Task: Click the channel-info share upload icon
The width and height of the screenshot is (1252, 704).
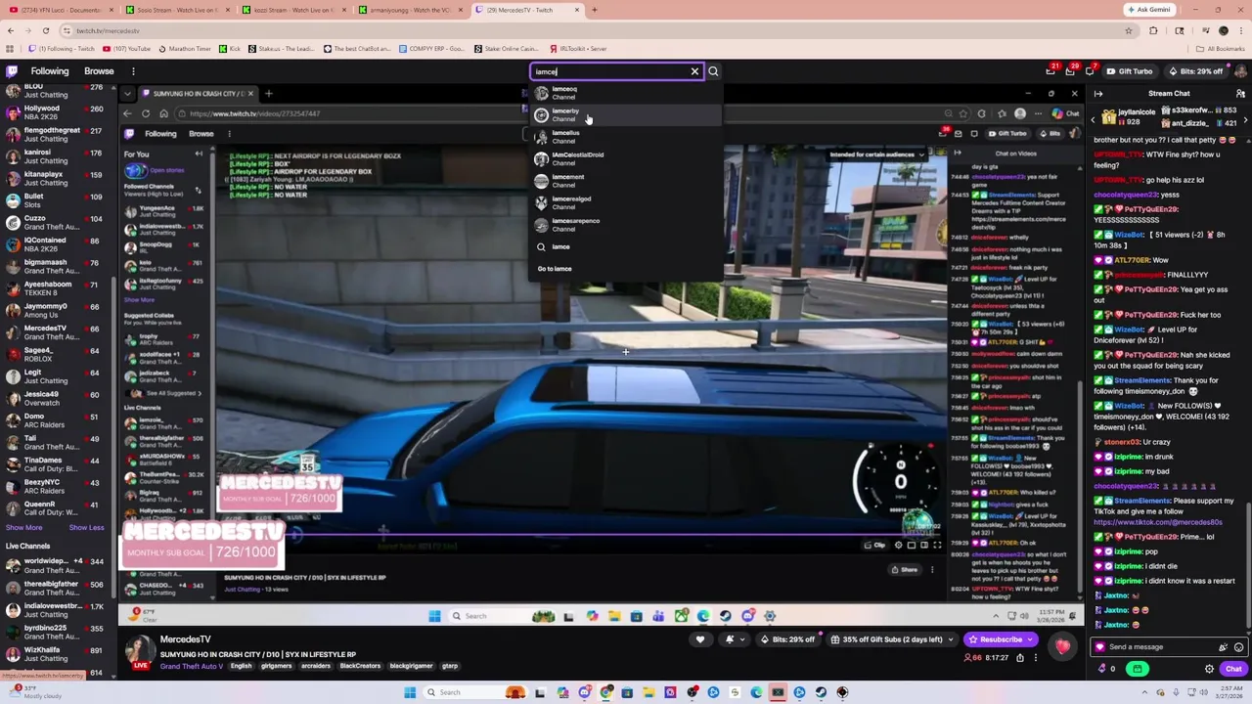Action: point(1019,658)
